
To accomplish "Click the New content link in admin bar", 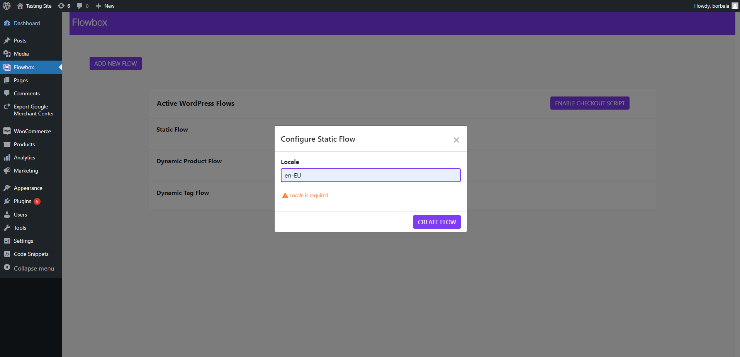I will (109, 6).
